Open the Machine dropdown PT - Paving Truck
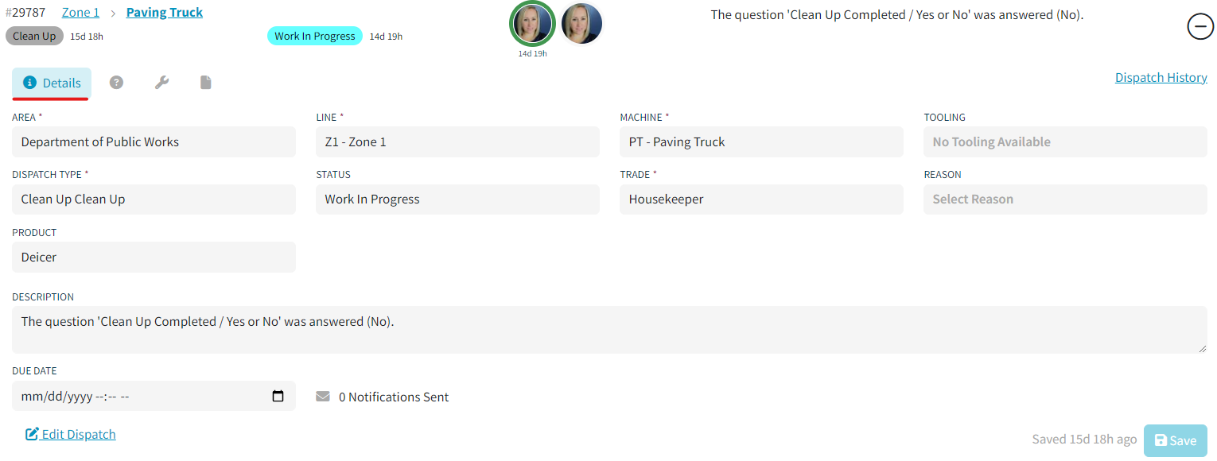1217x461 pixels. [761, 141]
